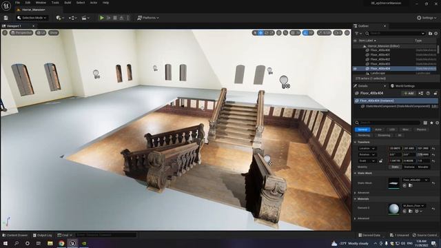This screenshot has height=248, width=441.
Task: Open the Content Drawer
Action: click(x=15, y=235)
